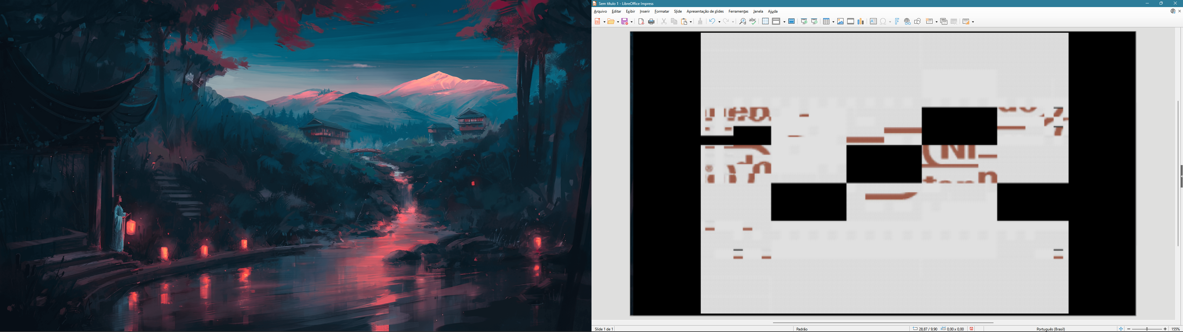Insert Fontwork text

point(897,22)
